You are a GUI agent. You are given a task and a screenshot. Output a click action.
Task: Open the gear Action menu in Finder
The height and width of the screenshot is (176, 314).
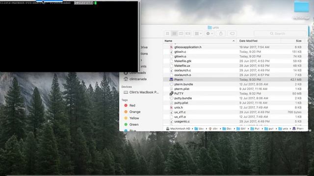[209, 34]
